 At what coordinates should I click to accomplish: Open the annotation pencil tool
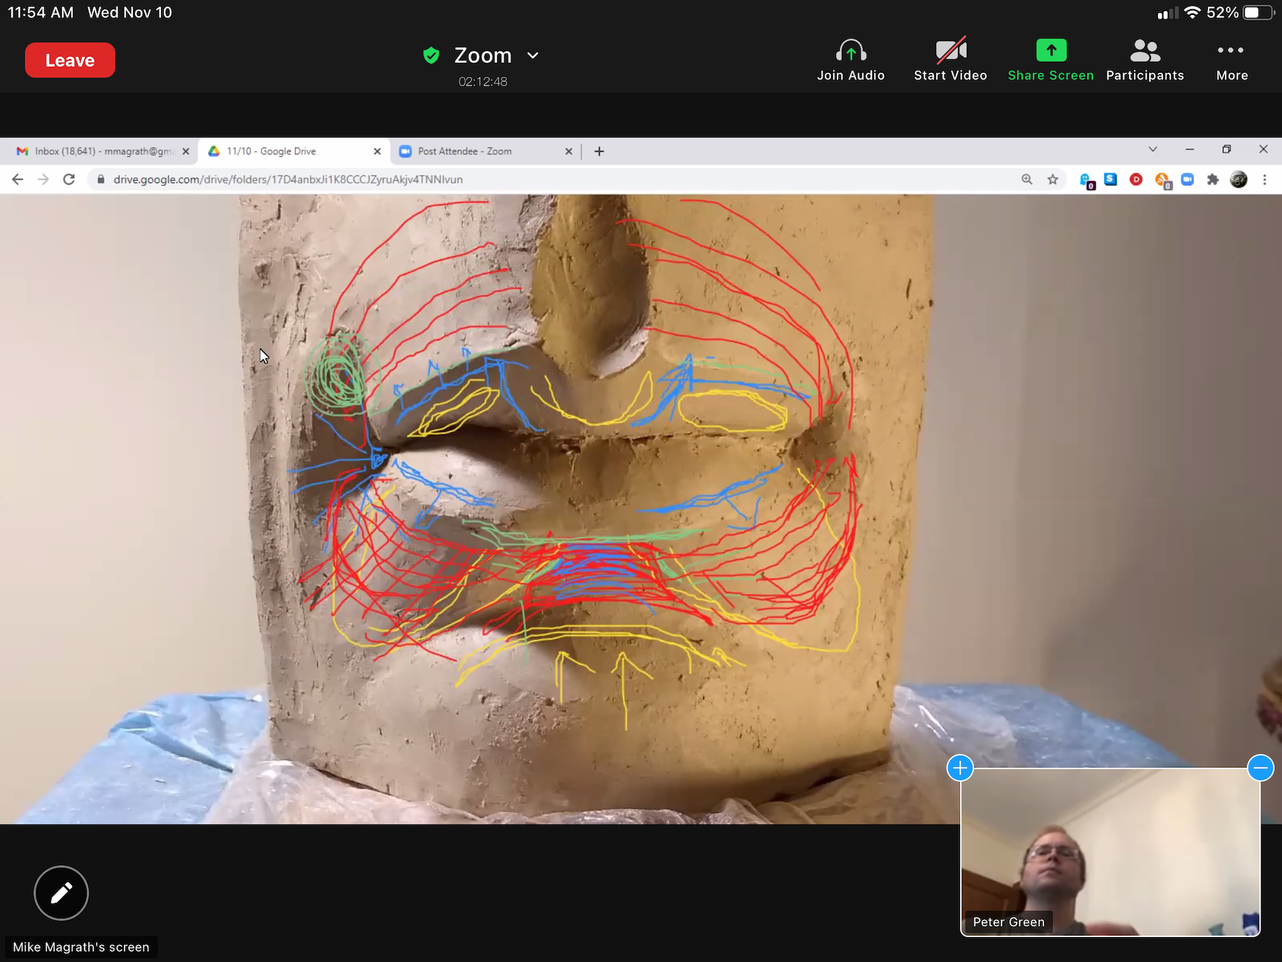[61, 893]
